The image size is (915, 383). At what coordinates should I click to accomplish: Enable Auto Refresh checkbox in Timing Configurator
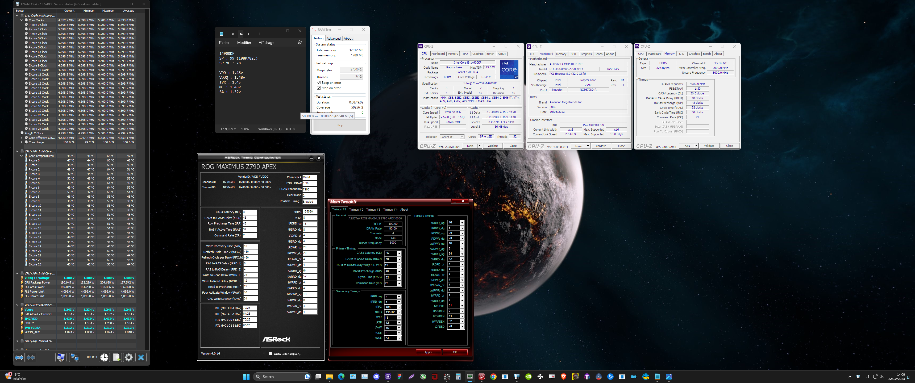(270, 353)
